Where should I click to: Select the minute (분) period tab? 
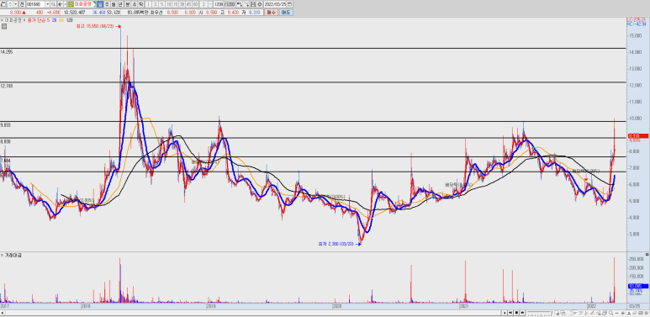tap(127, 3)
